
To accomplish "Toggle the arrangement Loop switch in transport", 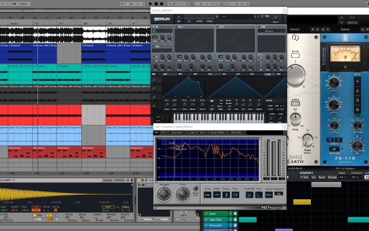I will (x=222, y=4).
